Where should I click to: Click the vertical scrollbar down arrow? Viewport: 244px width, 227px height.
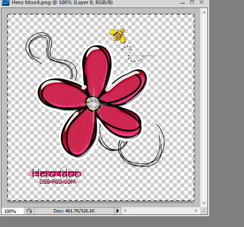click(x=204, y=204)
